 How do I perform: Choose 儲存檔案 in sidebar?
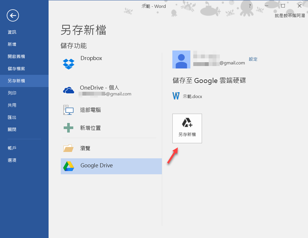16,69
